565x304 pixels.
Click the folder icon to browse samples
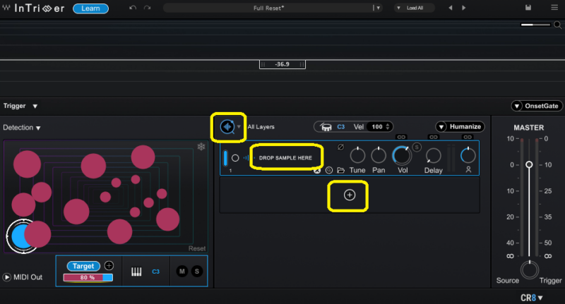point(341,170)
